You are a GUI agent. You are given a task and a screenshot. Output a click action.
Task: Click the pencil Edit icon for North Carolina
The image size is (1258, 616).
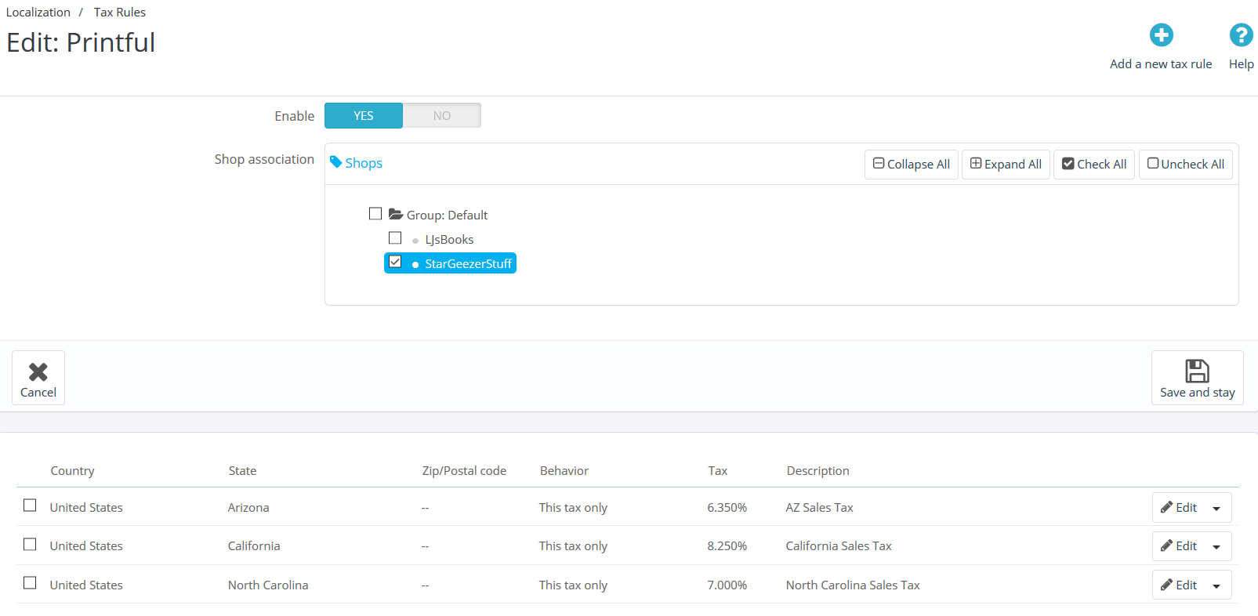(x=1166, y=585)
